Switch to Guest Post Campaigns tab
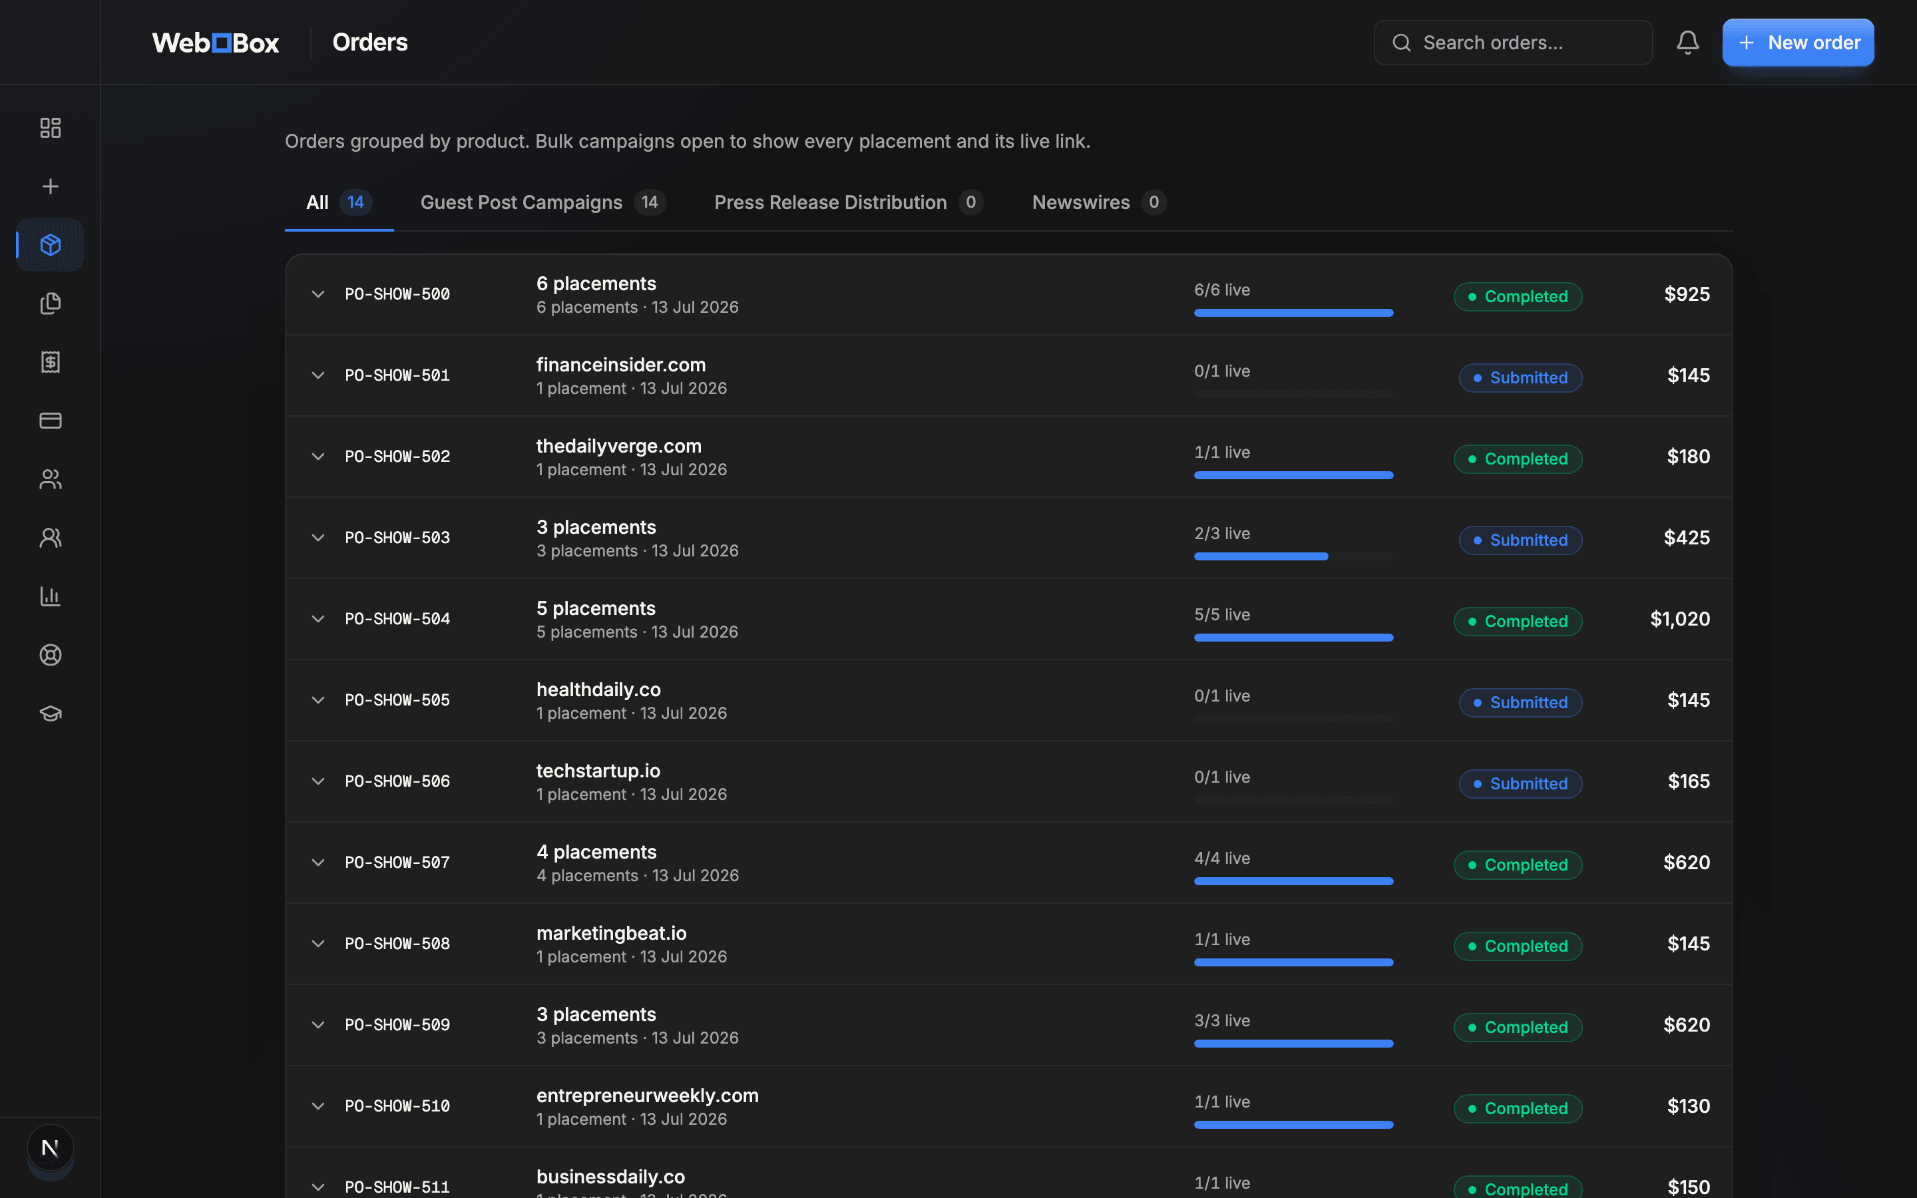1917x1198 pixels. pos(542,203)
